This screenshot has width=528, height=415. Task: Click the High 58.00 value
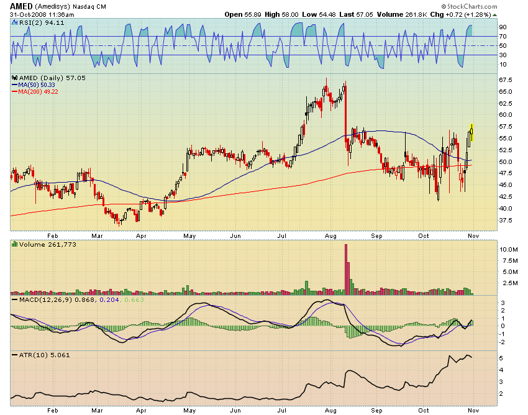pyautogui.click(x=281, y=14)
